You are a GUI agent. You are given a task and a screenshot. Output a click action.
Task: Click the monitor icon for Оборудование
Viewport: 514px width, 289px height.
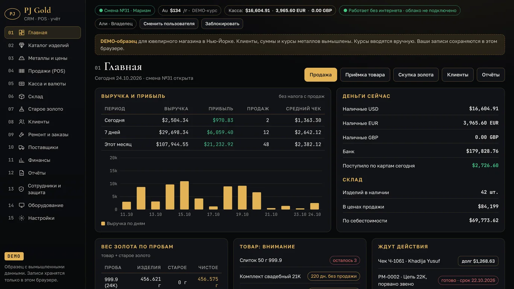click(x=22, y=205)
